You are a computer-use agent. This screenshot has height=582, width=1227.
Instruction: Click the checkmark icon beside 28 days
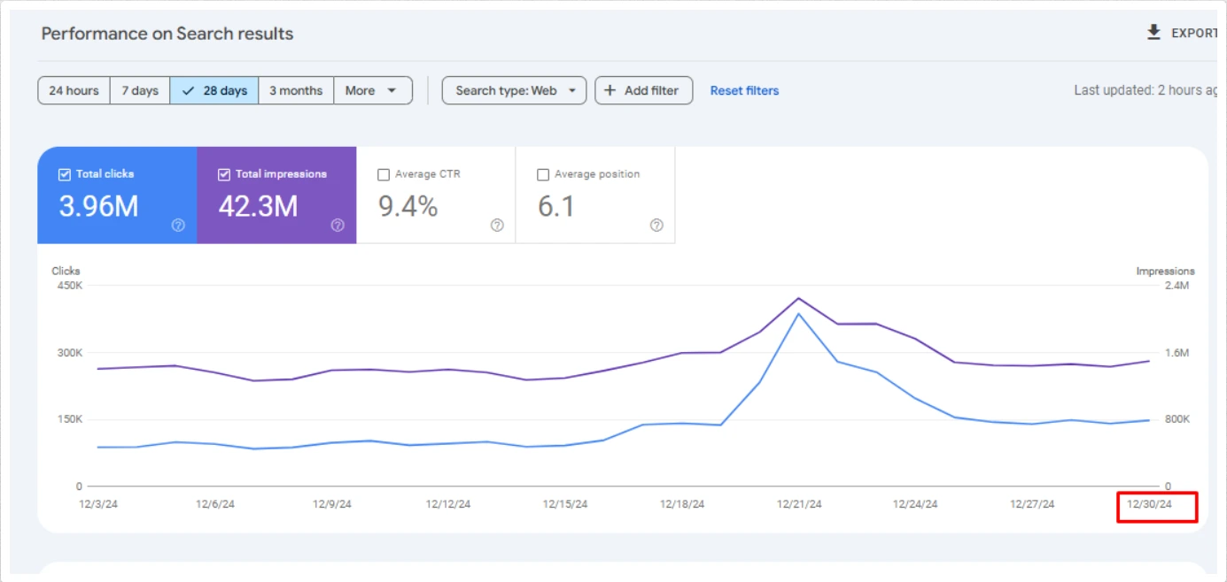tap(188, 90)
